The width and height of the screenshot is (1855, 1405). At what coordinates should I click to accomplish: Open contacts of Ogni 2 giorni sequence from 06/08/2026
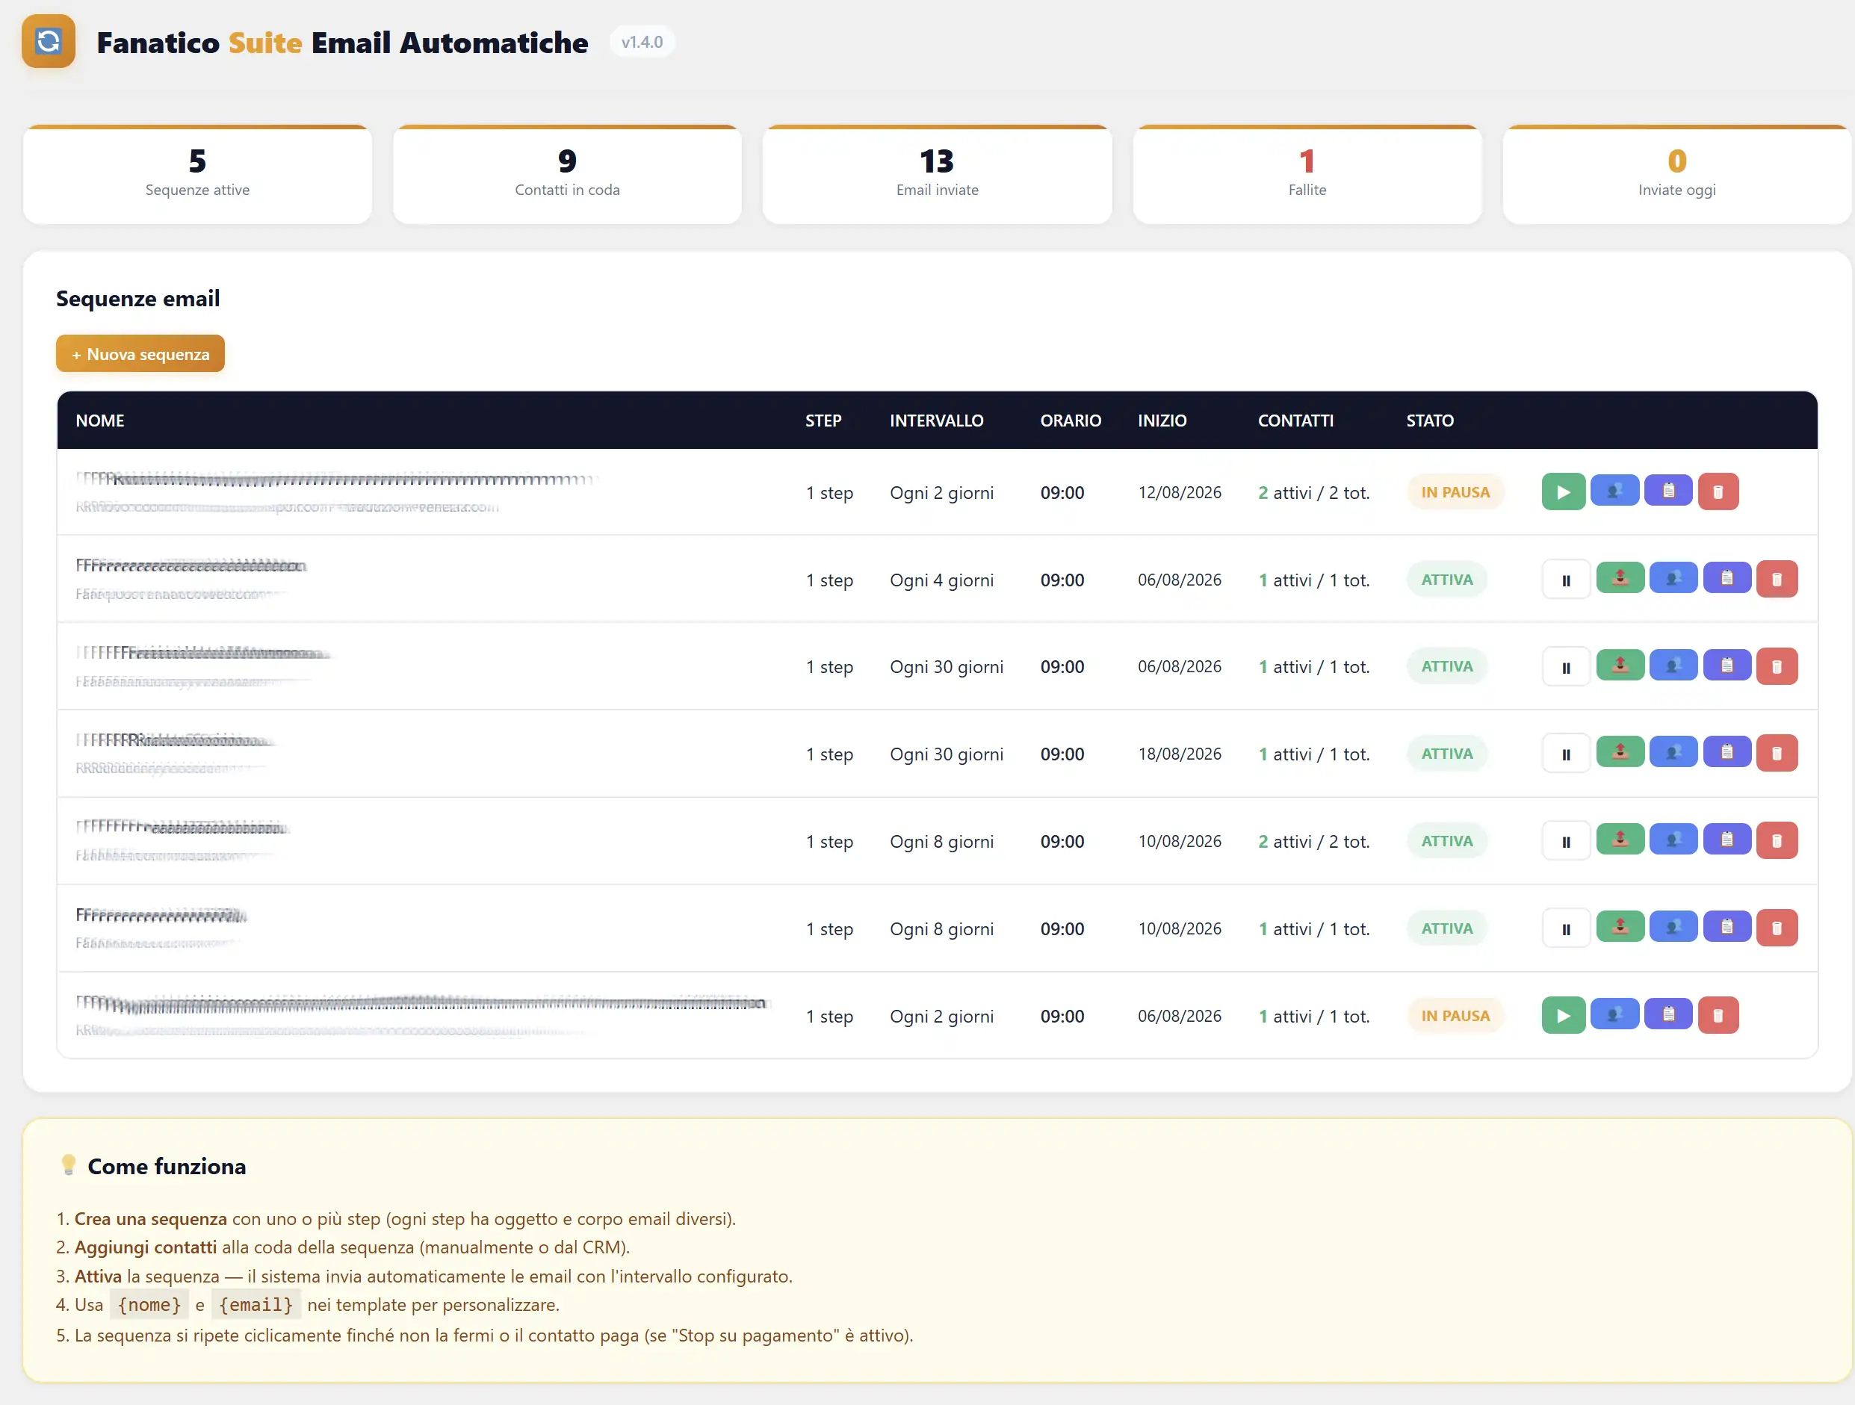[x=1614, y=1014]
